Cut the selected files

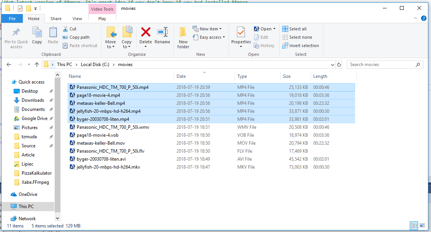pyautogui.click(x=70, y=29)
